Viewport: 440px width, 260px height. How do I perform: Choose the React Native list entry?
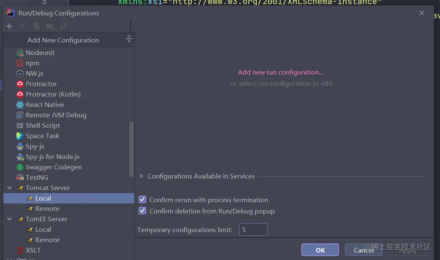45,105
